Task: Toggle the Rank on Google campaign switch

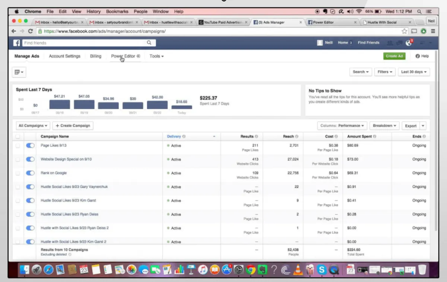Action: coord(30,173)
